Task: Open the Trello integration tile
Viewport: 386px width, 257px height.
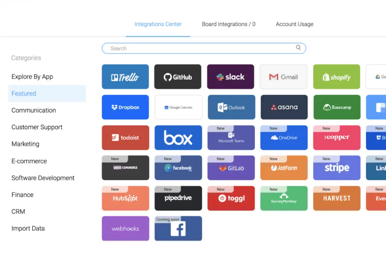Action: (x=125, y=77)
